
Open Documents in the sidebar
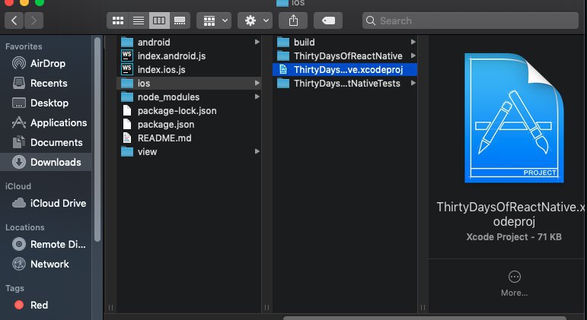pyautogui.click(x=46, y=142)
